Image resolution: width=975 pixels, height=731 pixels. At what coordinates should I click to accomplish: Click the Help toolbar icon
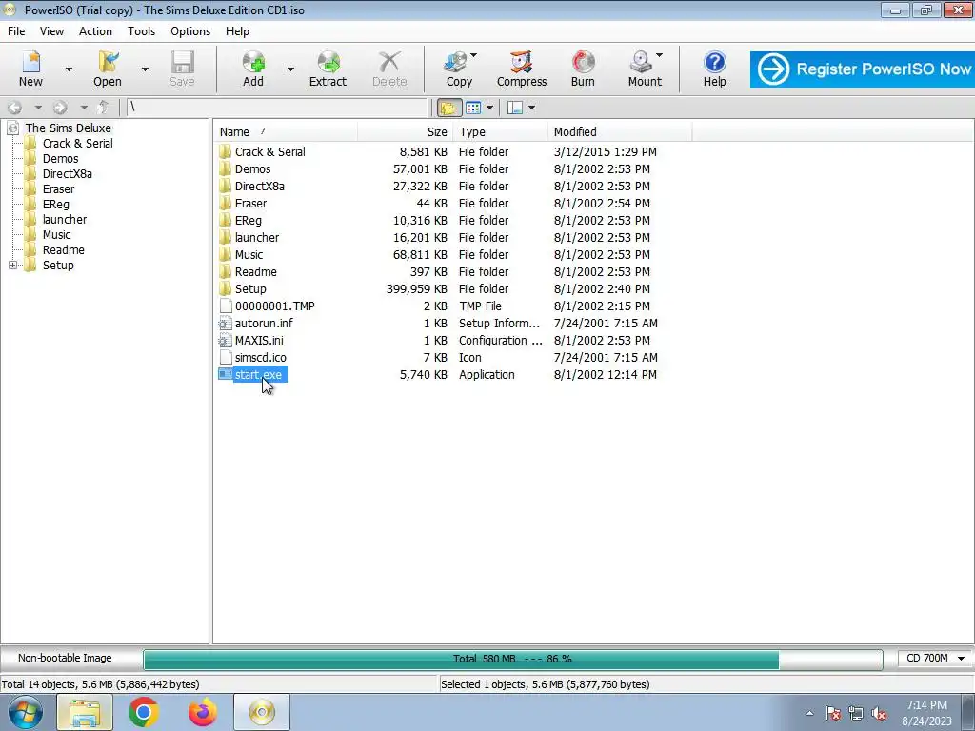click(714, 69)
